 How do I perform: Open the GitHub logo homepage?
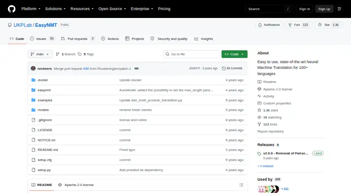[12, 9]
